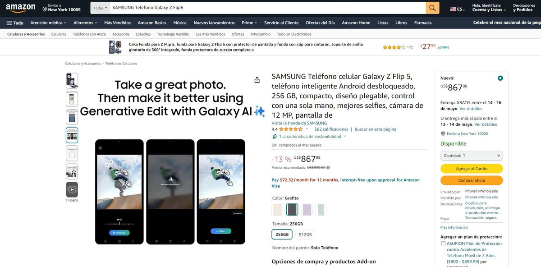Open the Amazon logo home page
This screenshot has width=541, height=267.
click(x=21, y=8)
